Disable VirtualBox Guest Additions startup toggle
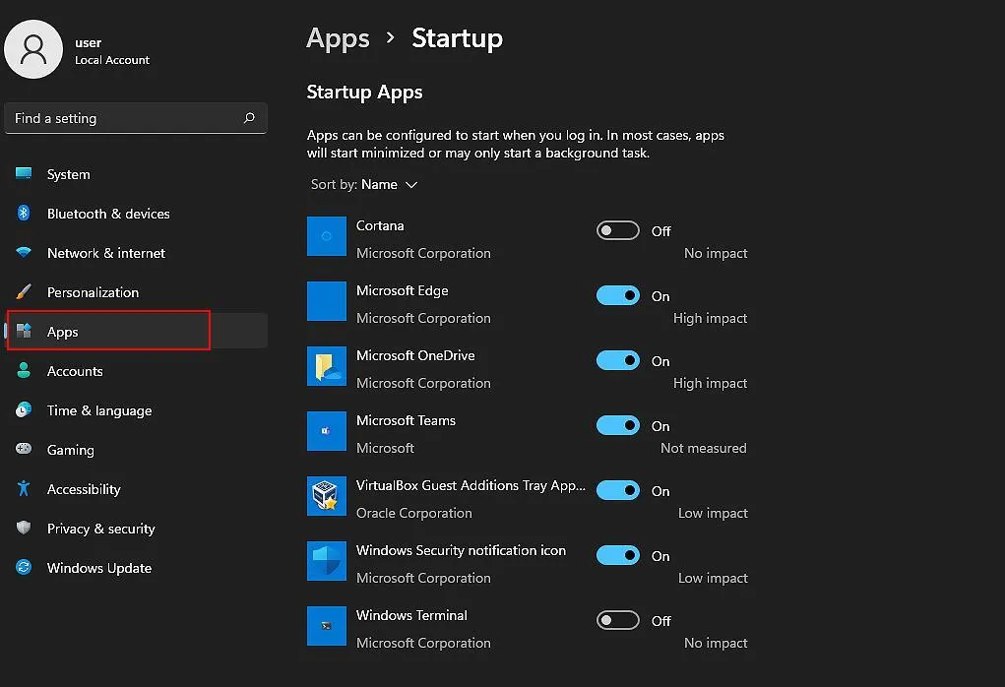 coord(618,490)
